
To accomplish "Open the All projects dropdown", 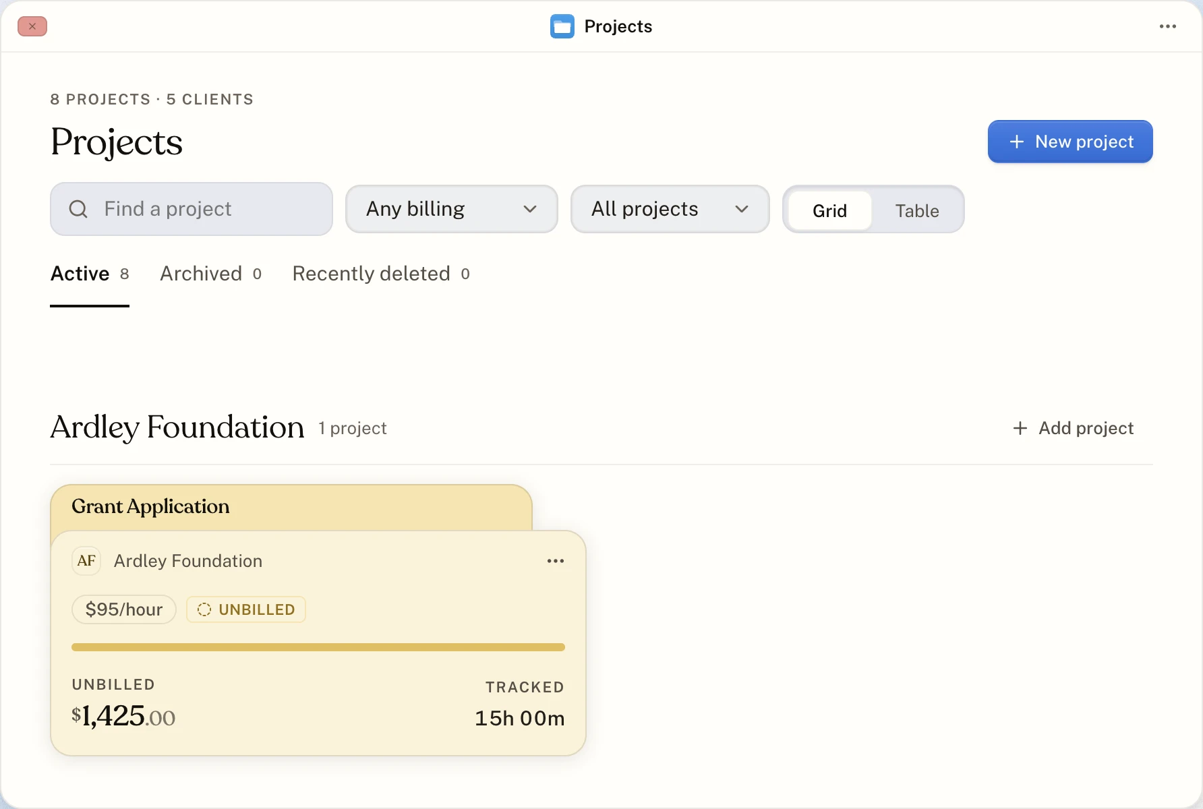I will (x=670, y=209).
